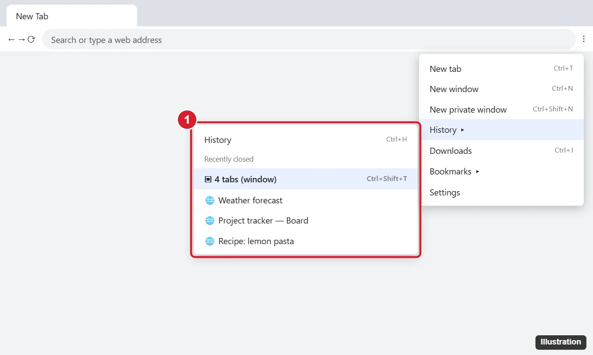This screenshot has height=355, width=593.
Task: Choose New tab from the menu
Action: [501, 69]
